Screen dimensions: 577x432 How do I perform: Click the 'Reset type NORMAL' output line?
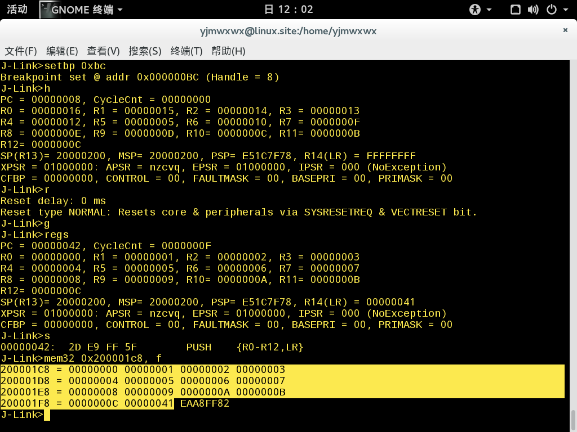pyautogui.click(x=238, y=212)
